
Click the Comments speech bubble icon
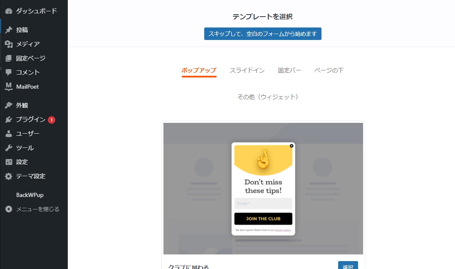[x=9, y=72]
